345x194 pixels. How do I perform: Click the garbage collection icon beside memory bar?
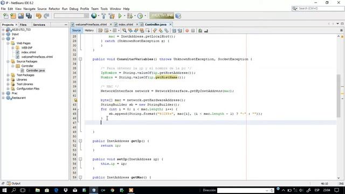178,16
